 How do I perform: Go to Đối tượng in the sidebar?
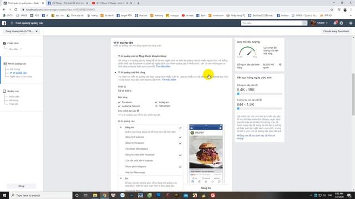tap(15, 69)
